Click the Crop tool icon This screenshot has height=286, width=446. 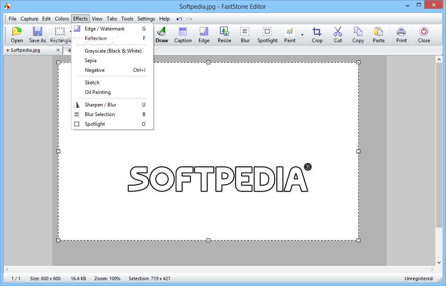[x=317, y=35]
